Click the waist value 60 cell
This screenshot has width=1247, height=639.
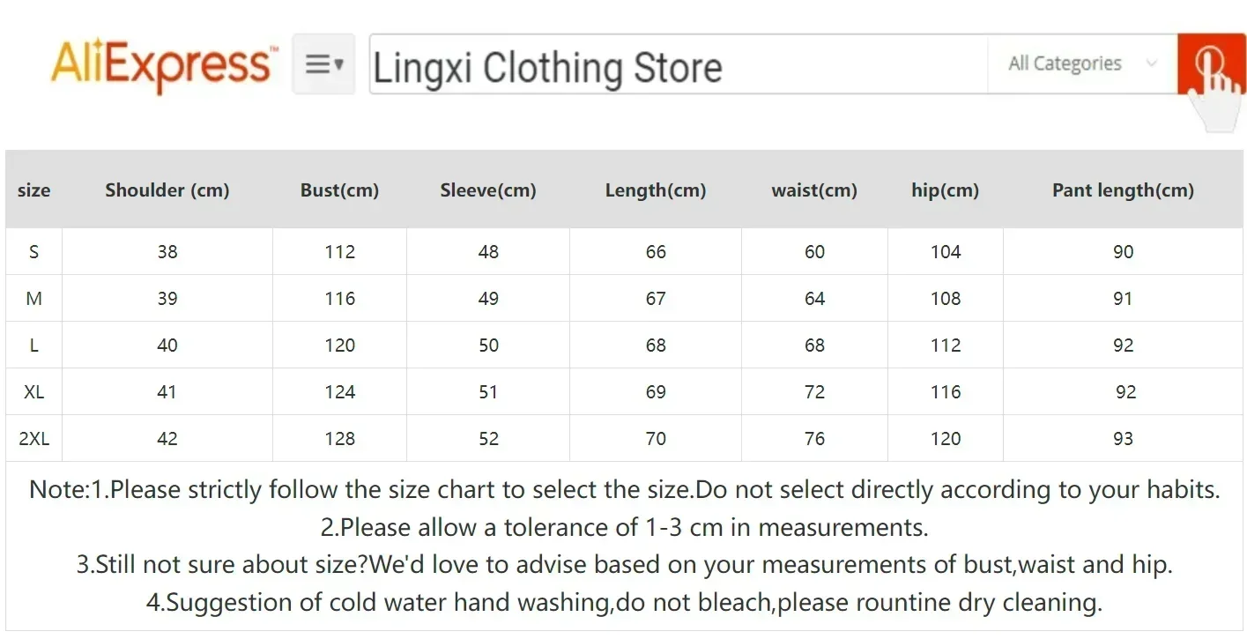(x=814, y=252)
